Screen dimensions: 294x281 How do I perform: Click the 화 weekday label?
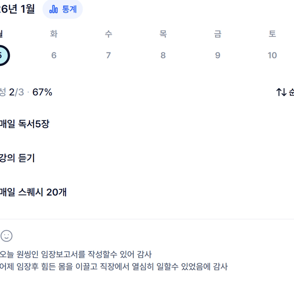(54, 34)
